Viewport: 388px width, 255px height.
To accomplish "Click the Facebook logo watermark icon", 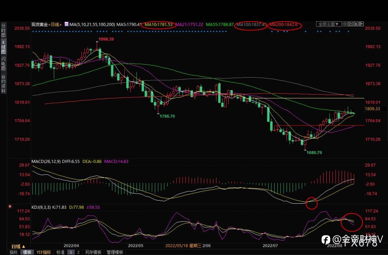I will [x=326, y=239].
